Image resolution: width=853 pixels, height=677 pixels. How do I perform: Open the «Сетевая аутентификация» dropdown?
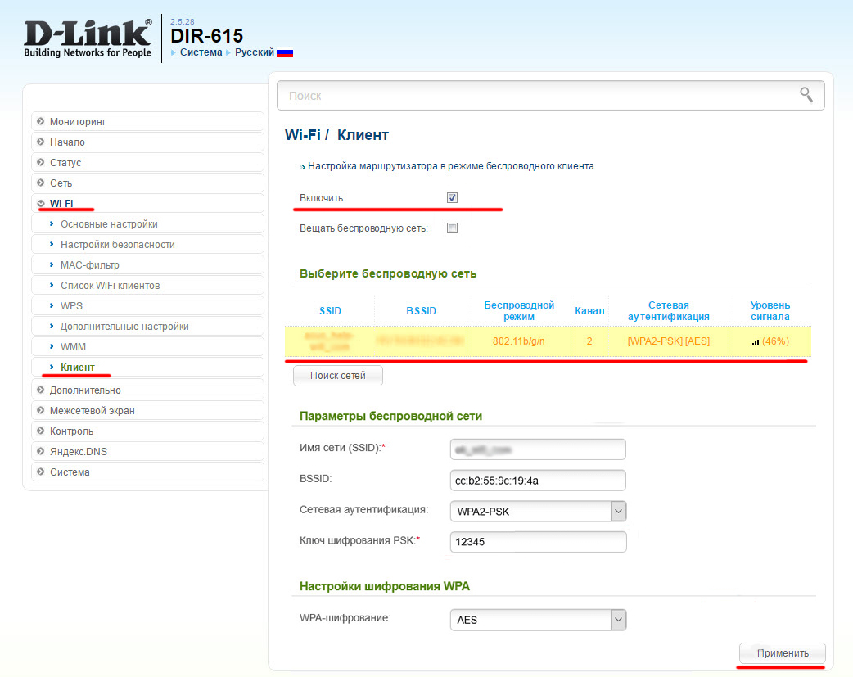(x=616, y=511)
